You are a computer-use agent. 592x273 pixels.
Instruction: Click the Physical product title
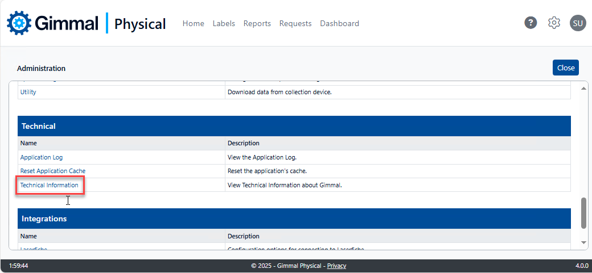[140, 24]
